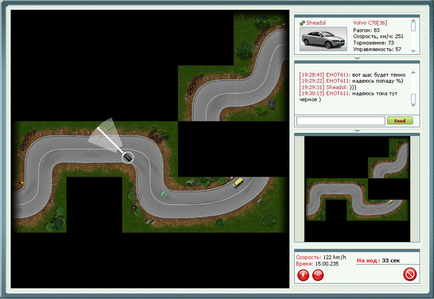Collapse the chat panel arrow

click(x=357, y=131)
